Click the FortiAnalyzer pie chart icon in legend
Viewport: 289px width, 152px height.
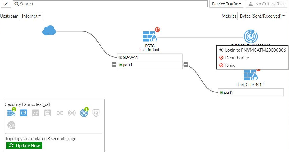click(23, 113)
